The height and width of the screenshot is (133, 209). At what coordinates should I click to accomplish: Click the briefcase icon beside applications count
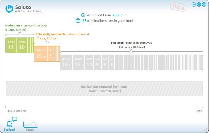[78, 21]
